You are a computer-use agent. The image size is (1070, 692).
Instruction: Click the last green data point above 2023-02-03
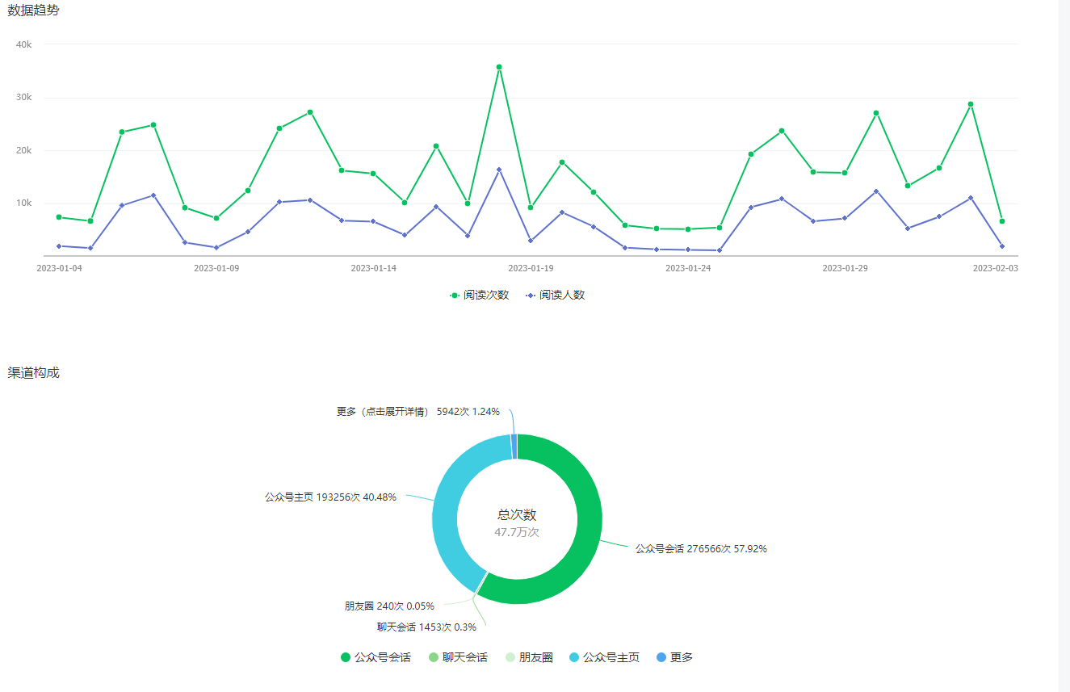click(x=1001, y=221)
